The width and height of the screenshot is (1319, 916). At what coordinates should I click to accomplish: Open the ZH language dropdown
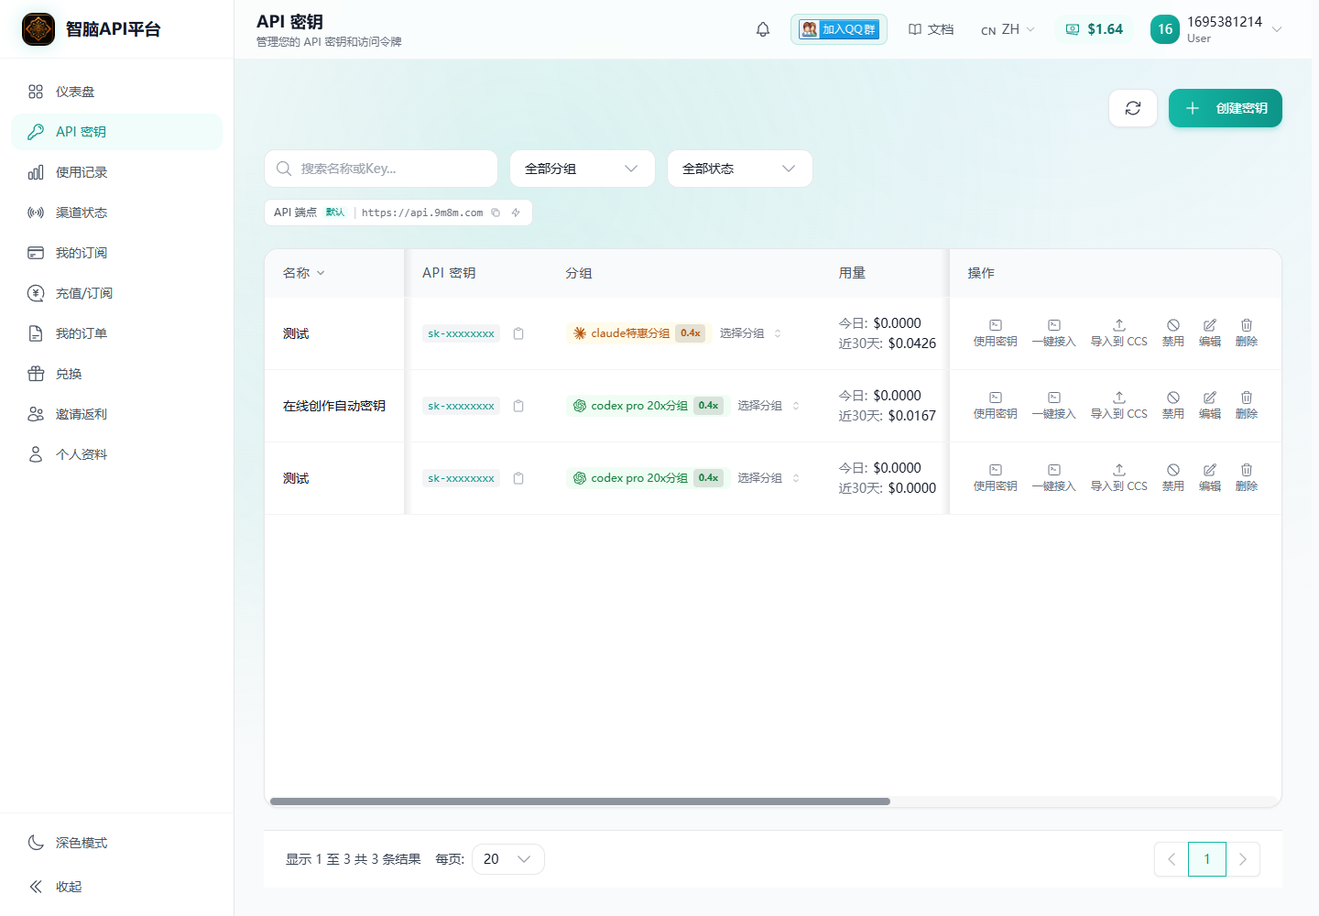click(x=1008, y=29)
